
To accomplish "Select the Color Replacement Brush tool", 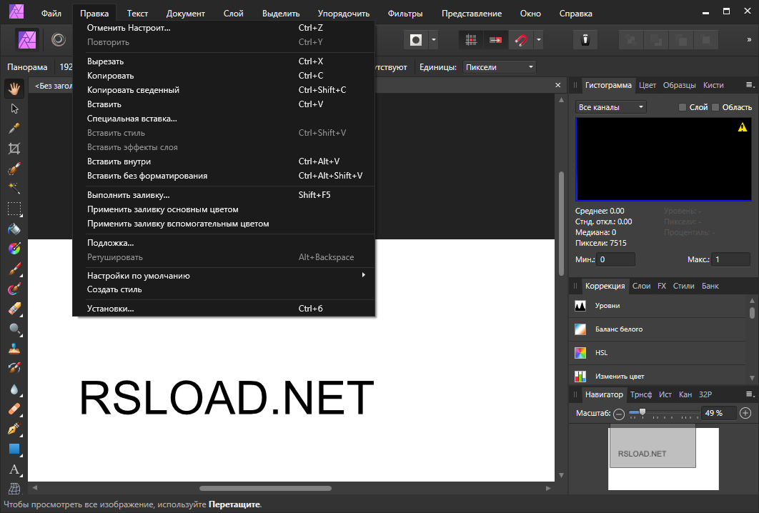I will point(14,289).
